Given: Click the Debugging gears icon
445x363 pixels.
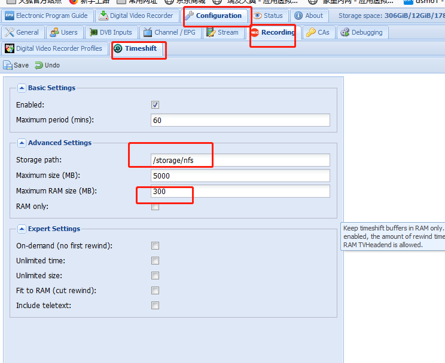Looking at the screenshot, I should coord(345,32).
